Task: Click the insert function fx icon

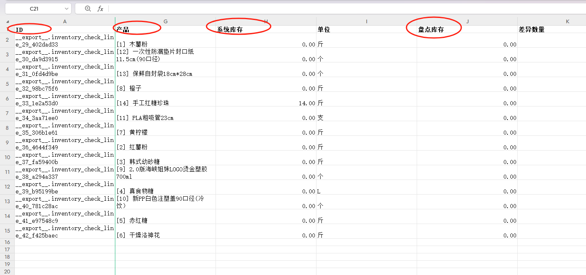Action: click(100, 9)
